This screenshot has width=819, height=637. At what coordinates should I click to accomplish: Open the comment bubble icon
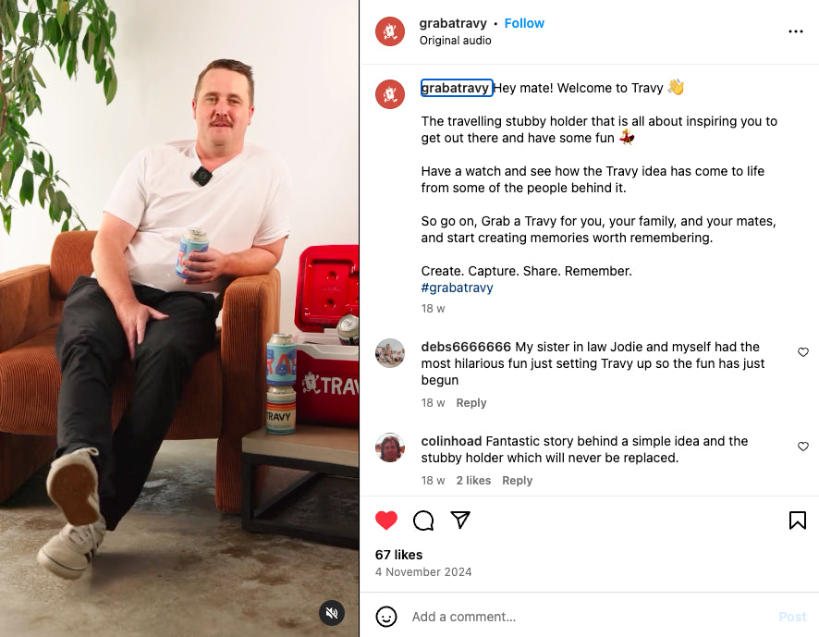[423, 521]
